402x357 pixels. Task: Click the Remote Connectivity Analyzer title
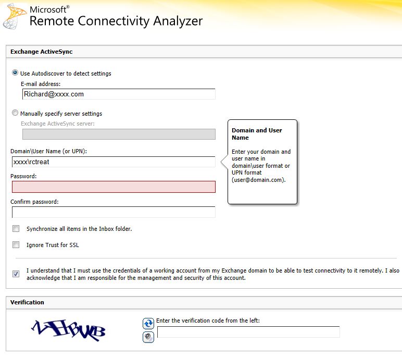[x=116, y=21]
